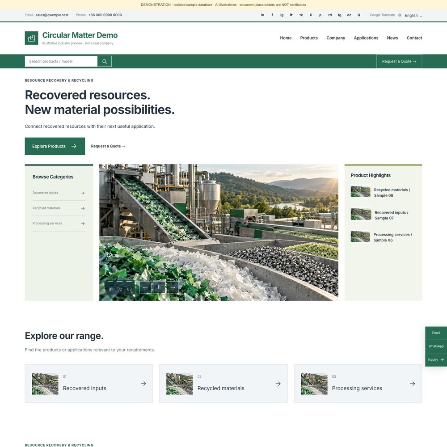
Task: Click the floating WhatsApp side button
Action: 436,346
